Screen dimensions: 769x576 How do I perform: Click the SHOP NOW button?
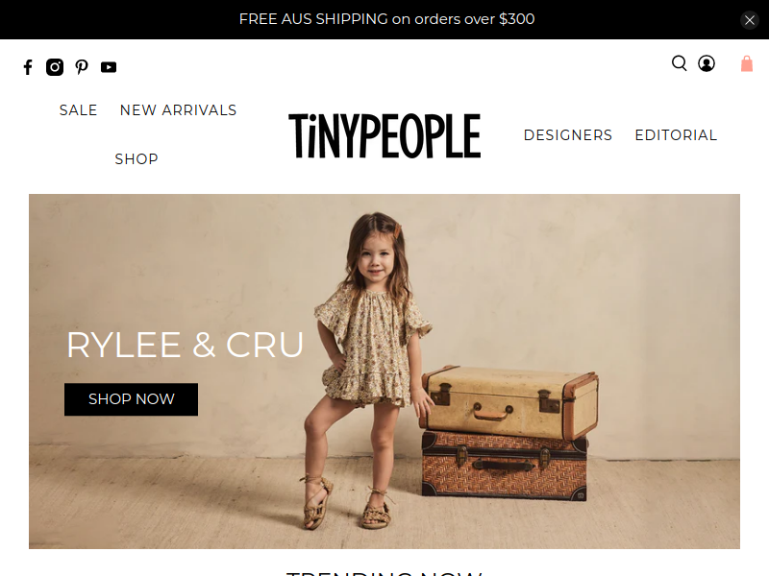(x=131, y=399)
